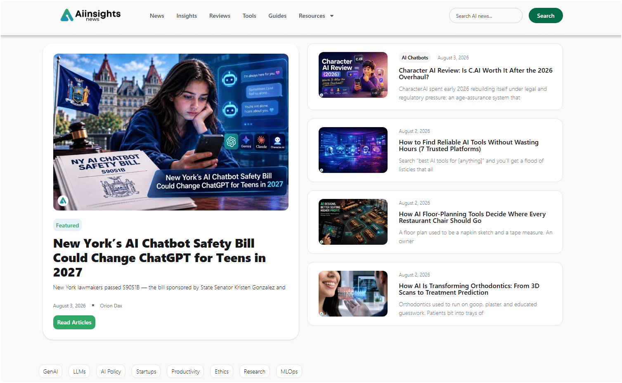This screenshot has width=622, height=383.
Task: Select the Research topic chip
Action: point(254,371)
